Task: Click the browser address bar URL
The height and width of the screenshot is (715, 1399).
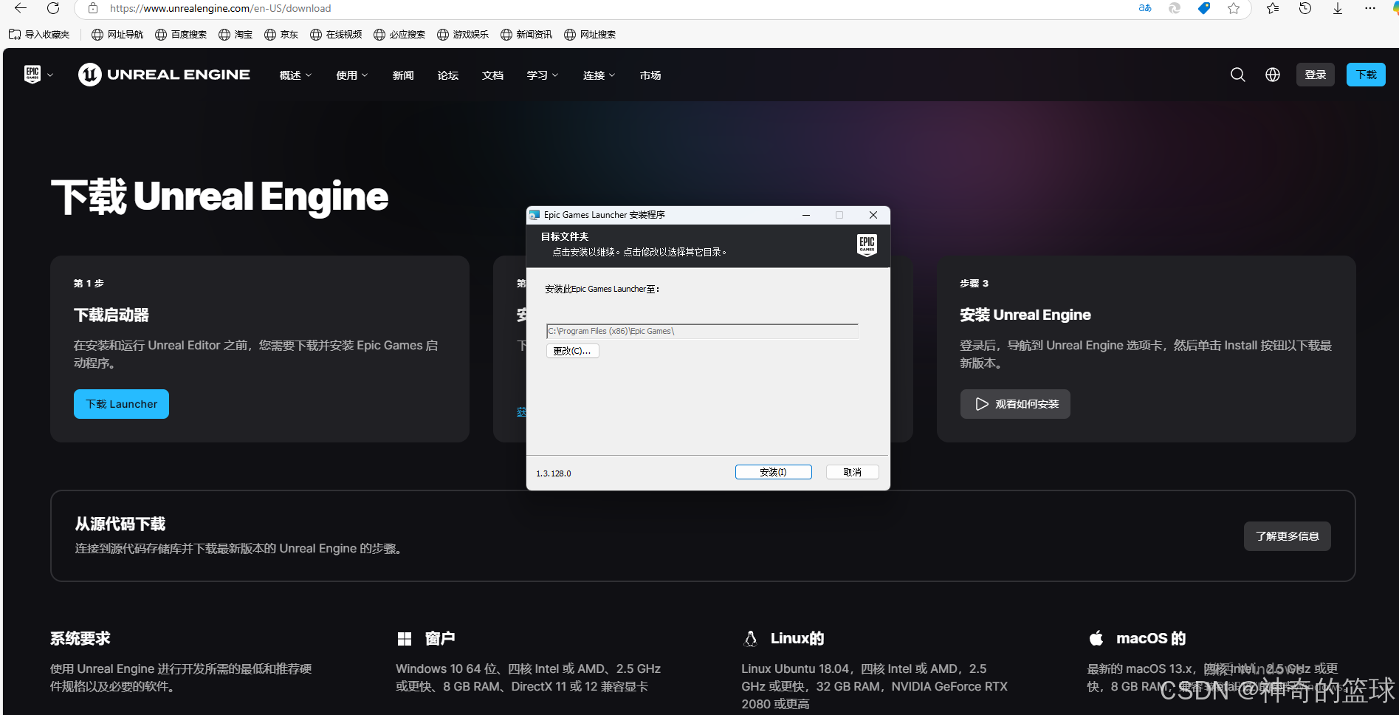Action: (220, 8)
